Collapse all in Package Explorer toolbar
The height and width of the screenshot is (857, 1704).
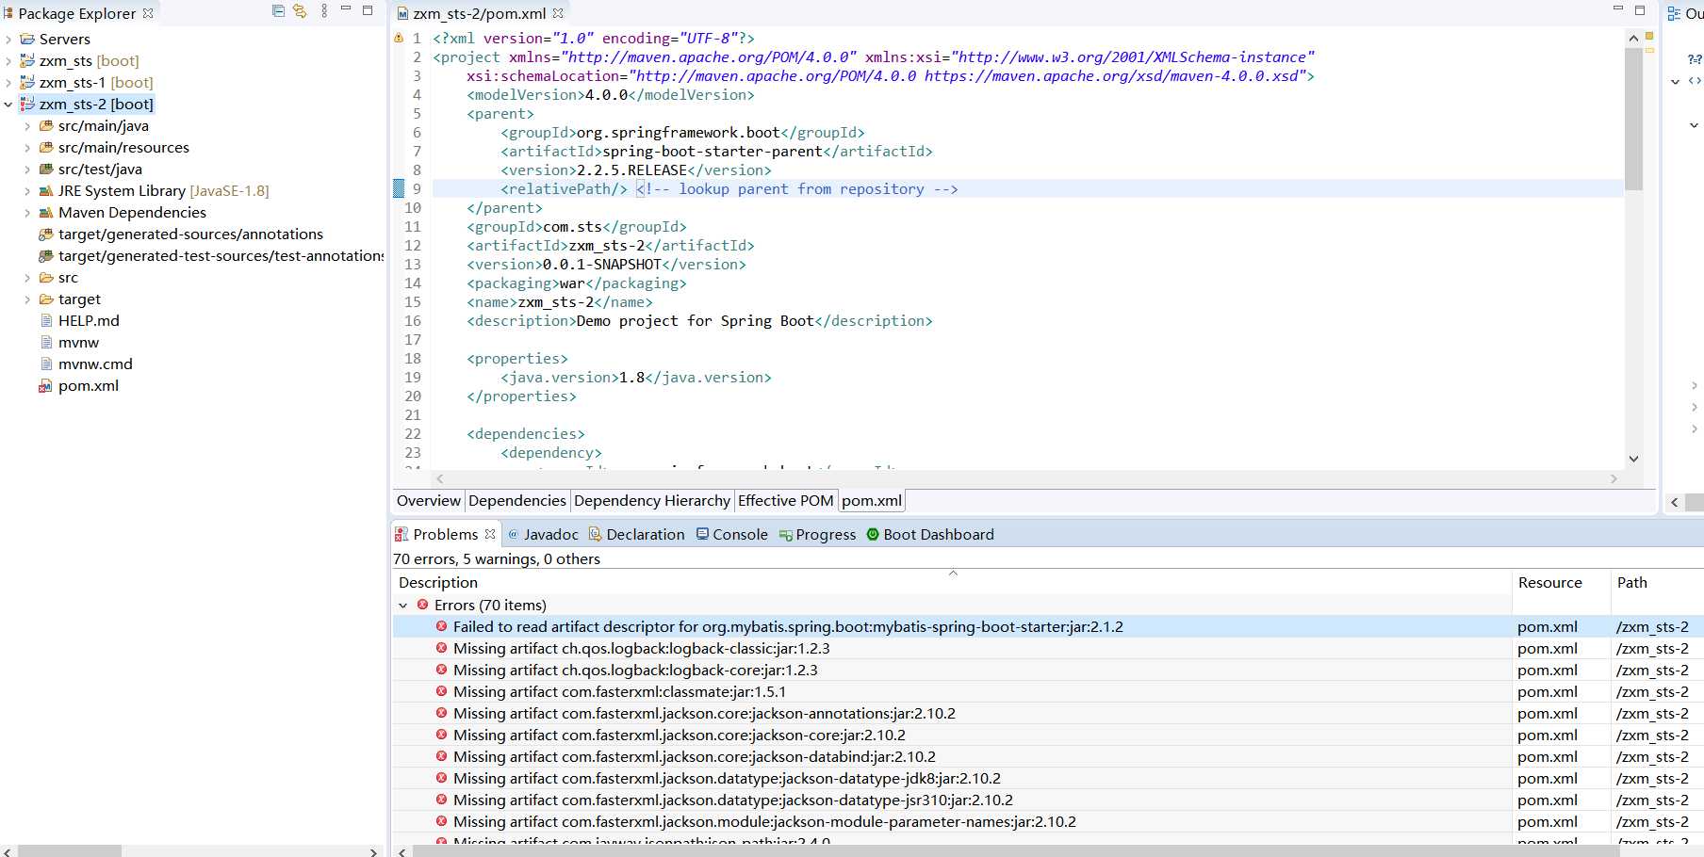[278, 11]
